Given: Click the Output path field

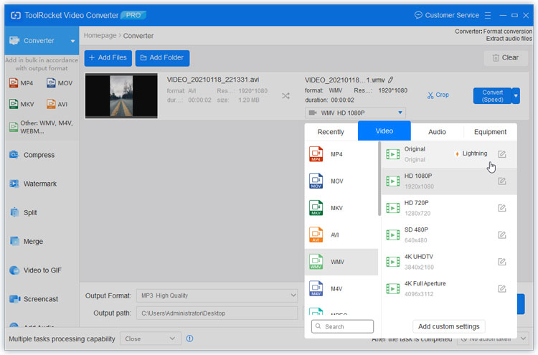Looking at the screenshot, I should (x=217, y=313).
